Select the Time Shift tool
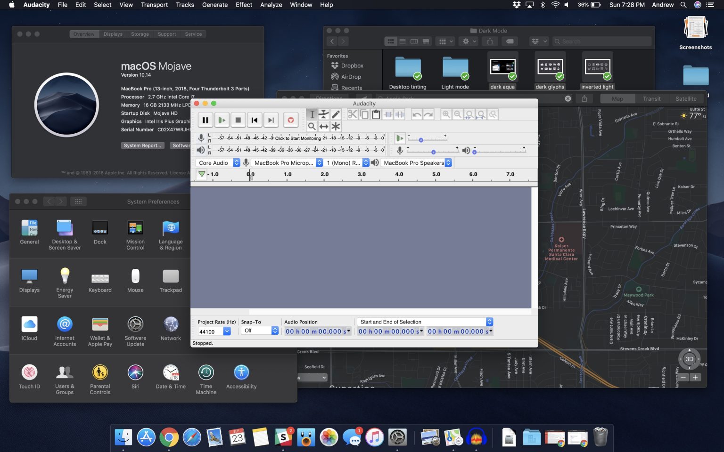The width and height of the screenshot is (724, 452). pos(324,126)
